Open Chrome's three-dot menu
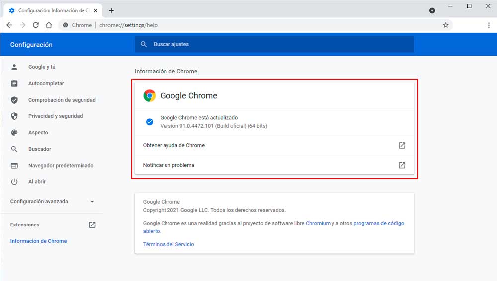 489,25
